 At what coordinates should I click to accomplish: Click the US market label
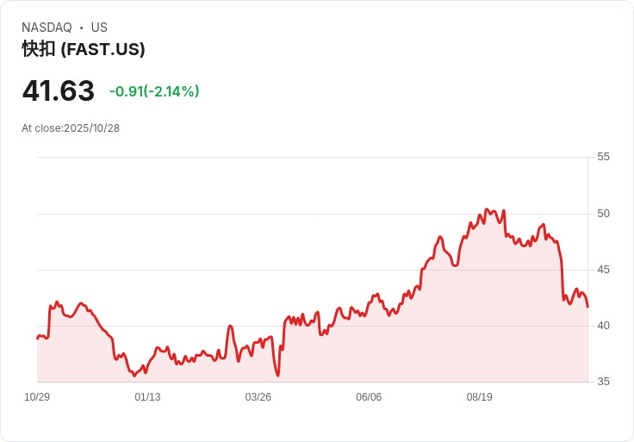[x=99, y=28]
